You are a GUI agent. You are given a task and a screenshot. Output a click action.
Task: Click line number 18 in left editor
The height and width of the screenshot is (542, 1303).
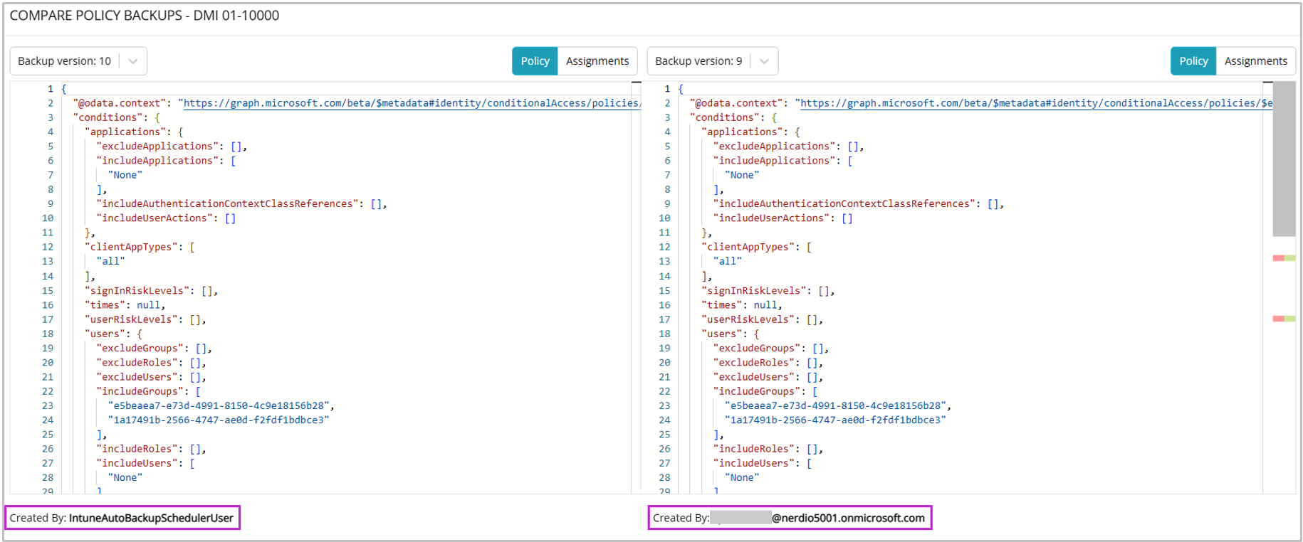[48, 334]
